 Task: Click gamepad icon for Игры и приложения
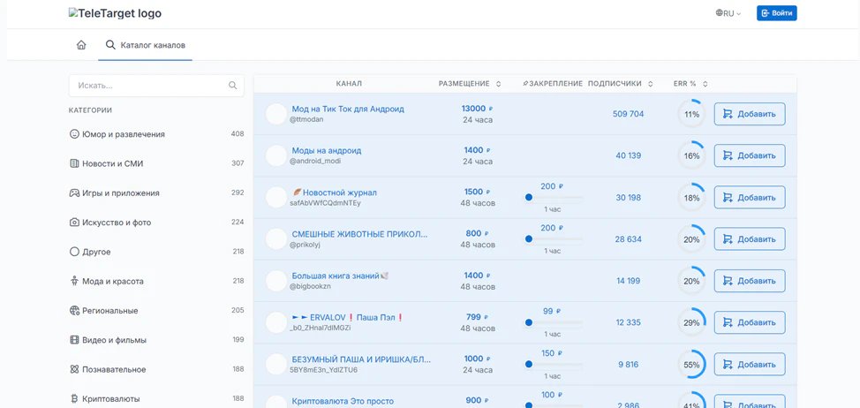click(74, 193)
